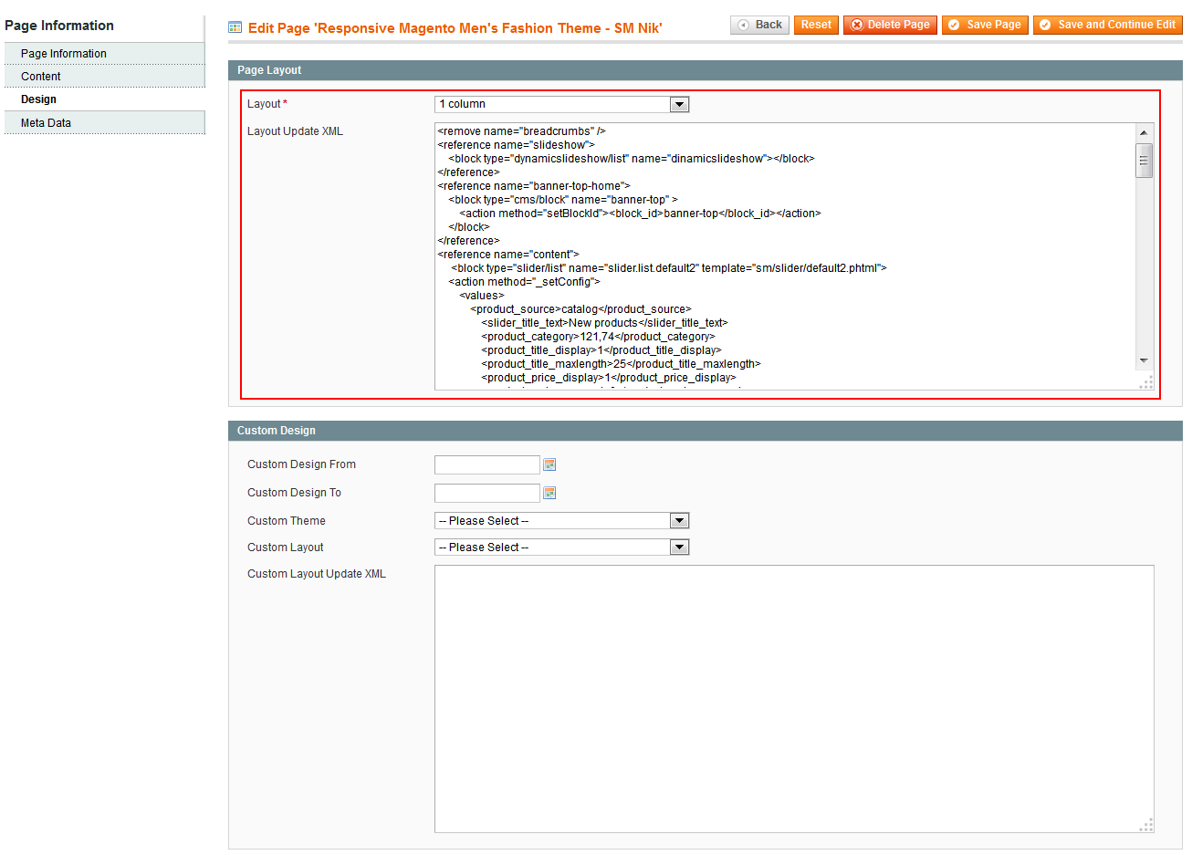Switch to Meta Data tab
The height and width of the screenshot is (855, 1192).
coord(105,123)
